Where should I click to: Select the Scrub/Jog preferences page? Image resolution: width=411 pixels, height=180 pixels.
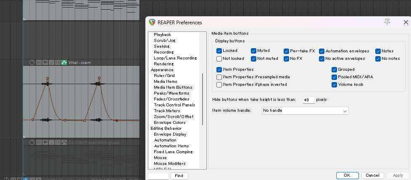165,41
